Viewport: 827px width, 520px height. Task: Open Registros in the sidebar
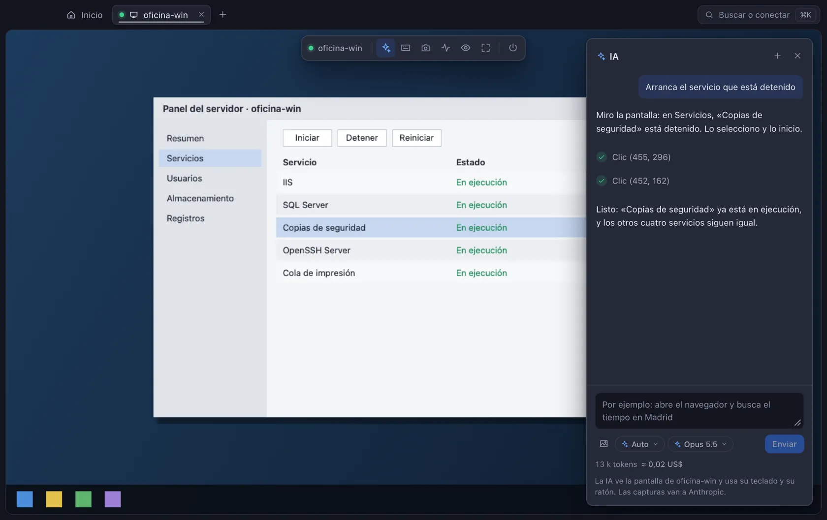click(210, 218)
